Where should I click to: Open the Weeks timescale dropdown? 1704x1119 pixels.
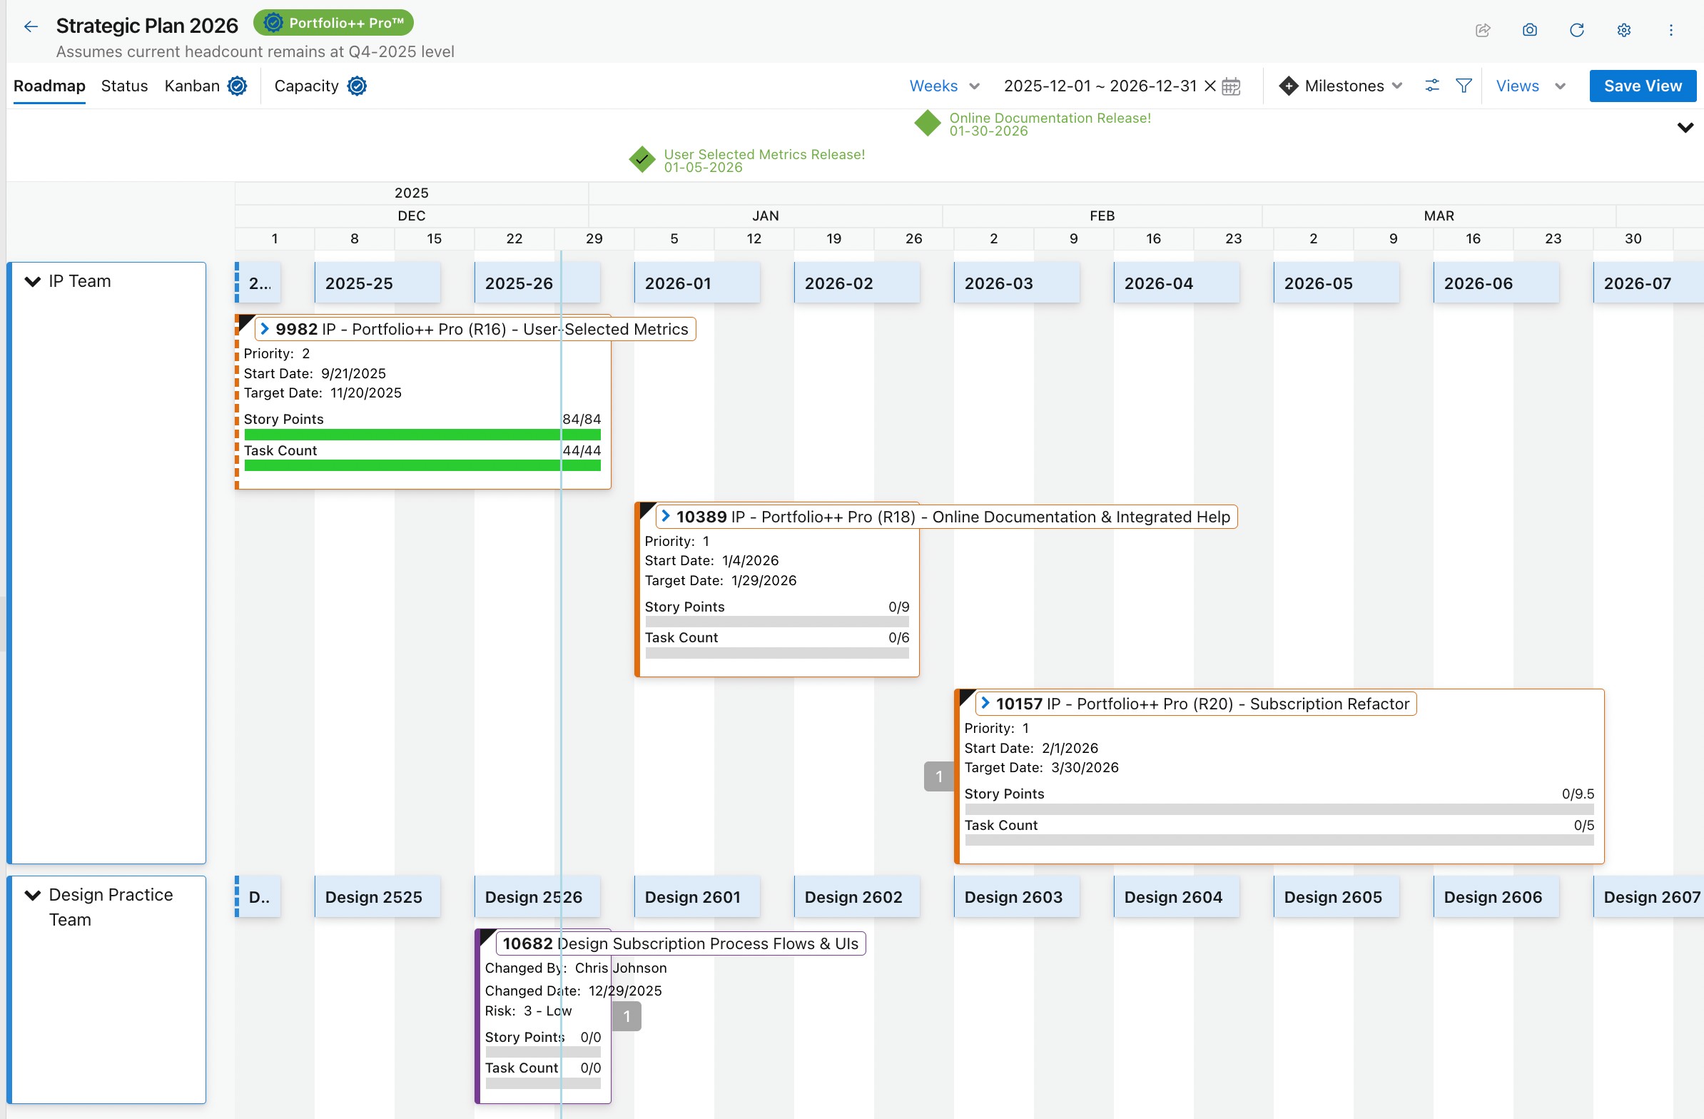[943, 86]
